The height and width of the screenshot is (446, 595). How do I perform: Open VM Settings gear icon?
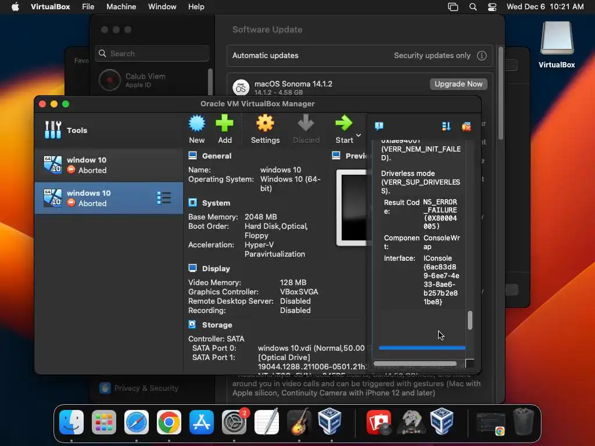tap(265, 124)
